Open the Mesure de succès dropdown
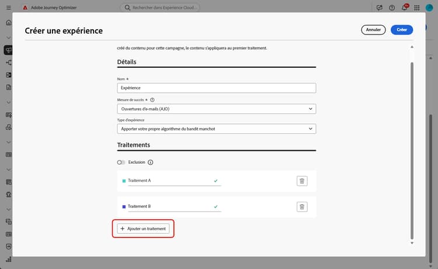The image size is (438, 269). [x=216, y=109]
